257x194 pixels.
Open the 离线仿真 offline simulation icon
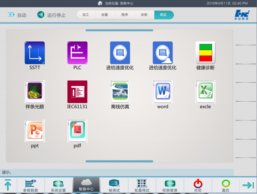point(120,92)
